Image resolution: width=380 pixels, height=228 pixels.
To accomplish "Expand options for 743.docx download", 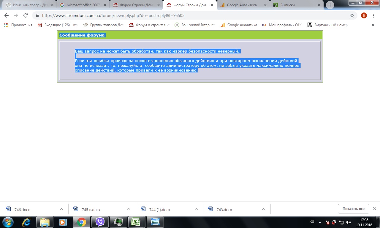I will point(264,209).
